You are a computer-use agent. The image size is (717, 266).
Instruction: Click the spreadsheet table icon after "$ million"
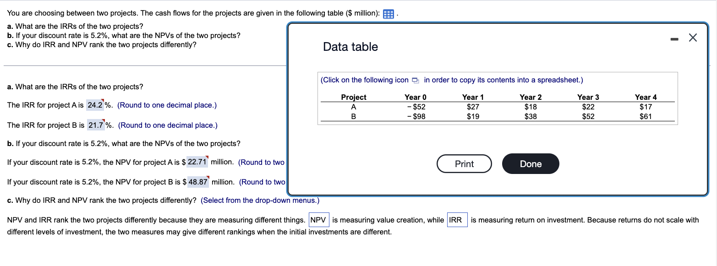click(x=388, y=14)
